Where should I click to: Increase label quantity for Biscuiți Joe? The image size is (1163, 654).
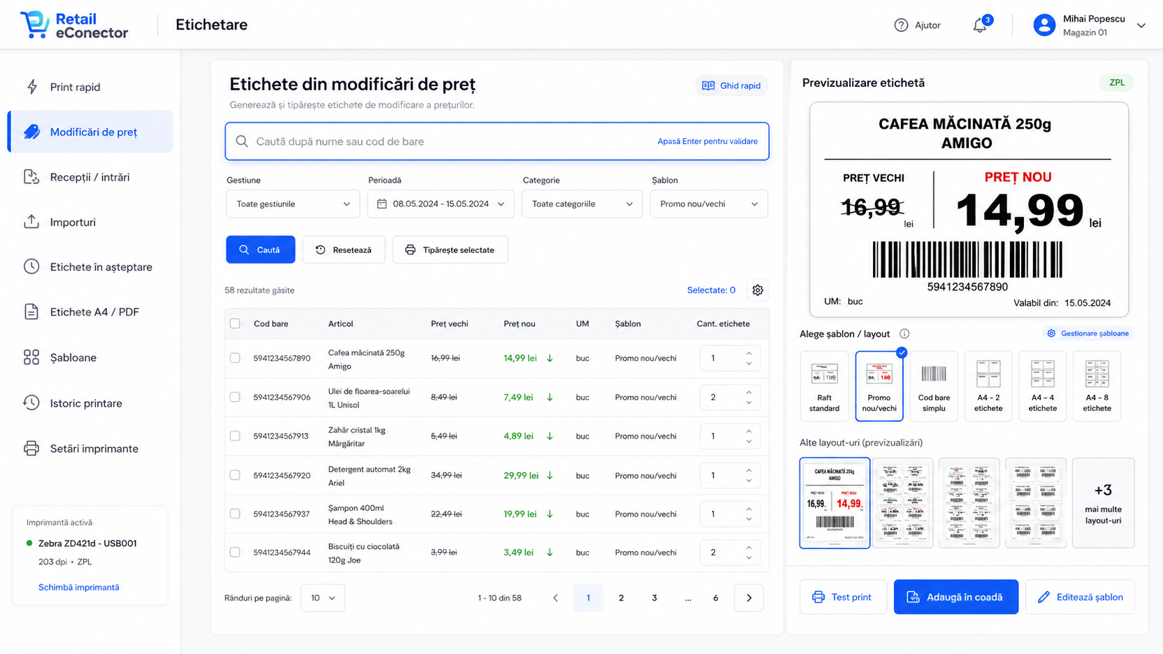pyautogui.click(x=749, y=548)
